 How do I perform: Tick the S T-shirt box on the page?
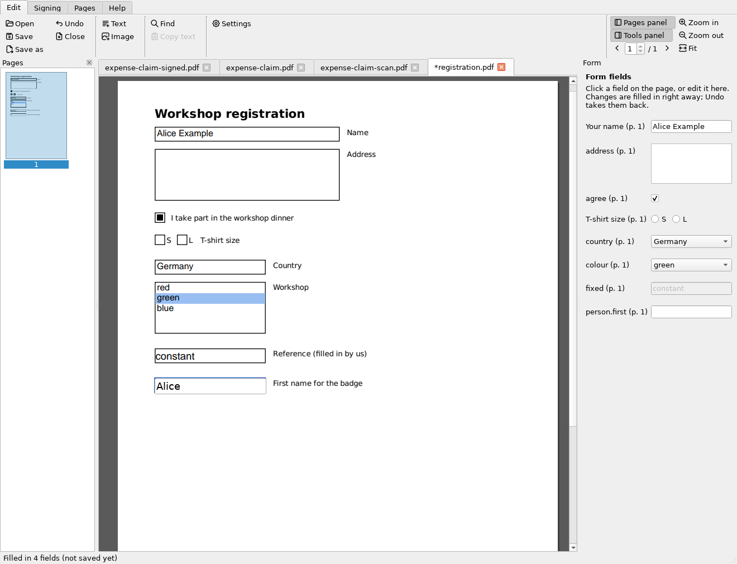point(160,240)
